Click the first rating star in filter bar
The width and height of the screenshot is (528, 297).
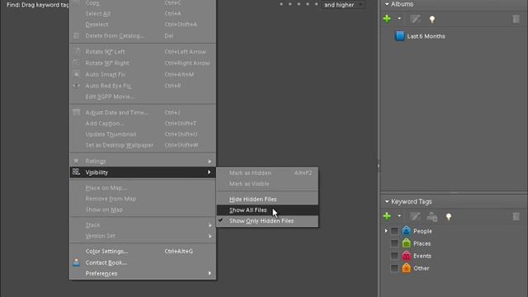[281, 4]
